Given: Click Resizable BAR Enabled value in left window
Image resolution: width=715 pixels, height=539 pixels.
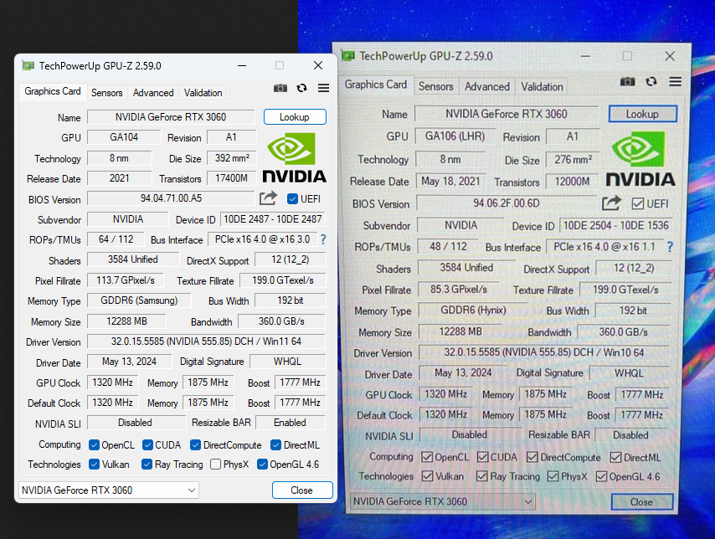Looking at the screenshot, I should (290, 423).
